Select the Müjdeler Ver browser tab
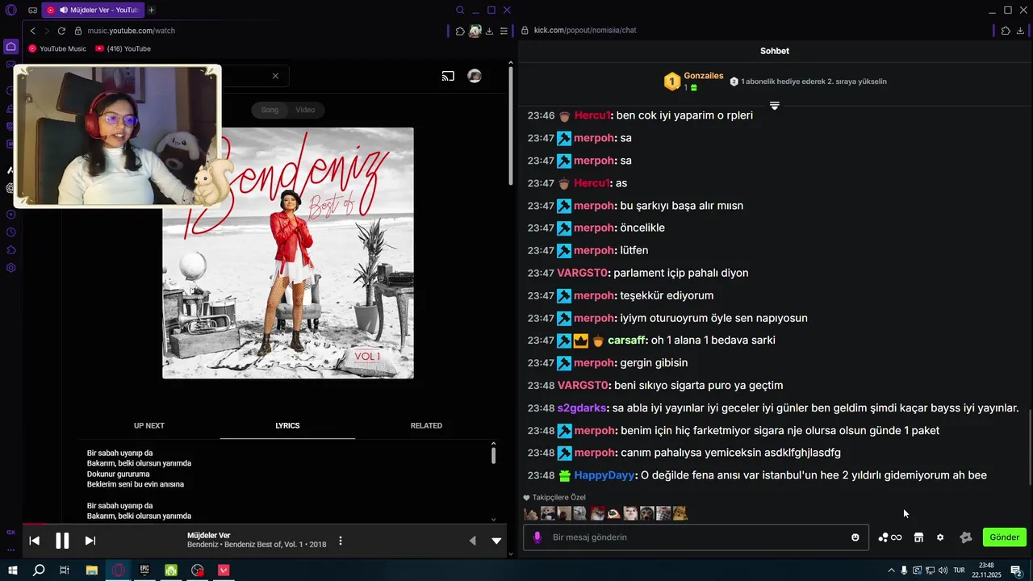This screenshot has width=1033, height=581. pos(92,10)
